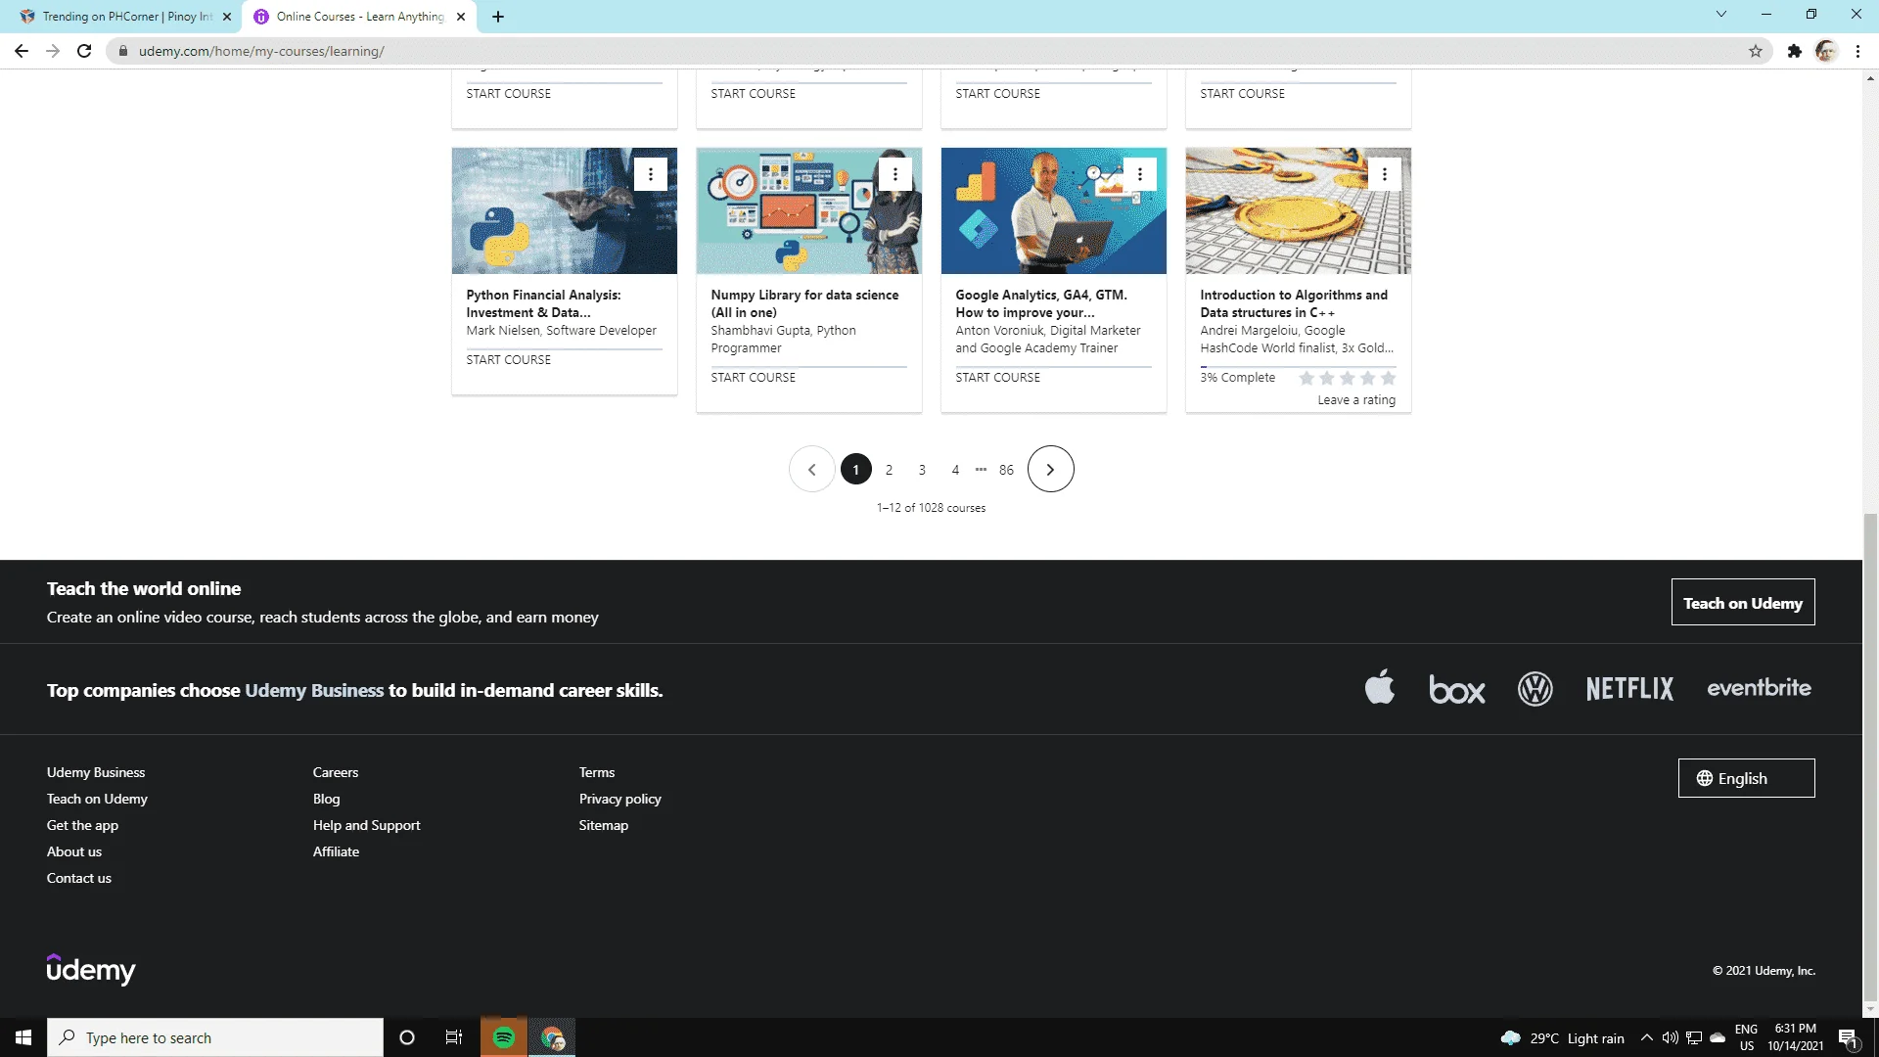
Task: Open Teach on Udemy footer link
Action: (x=97, y=799)
